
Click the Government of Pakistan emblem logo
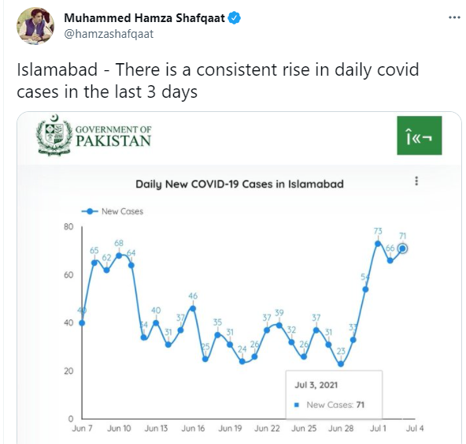(x=54, y=135)
